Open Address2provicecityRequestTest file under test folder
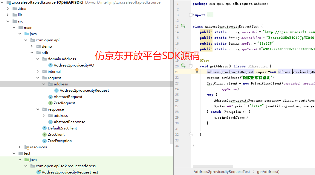The image size is (315, 175). point(70,172)
